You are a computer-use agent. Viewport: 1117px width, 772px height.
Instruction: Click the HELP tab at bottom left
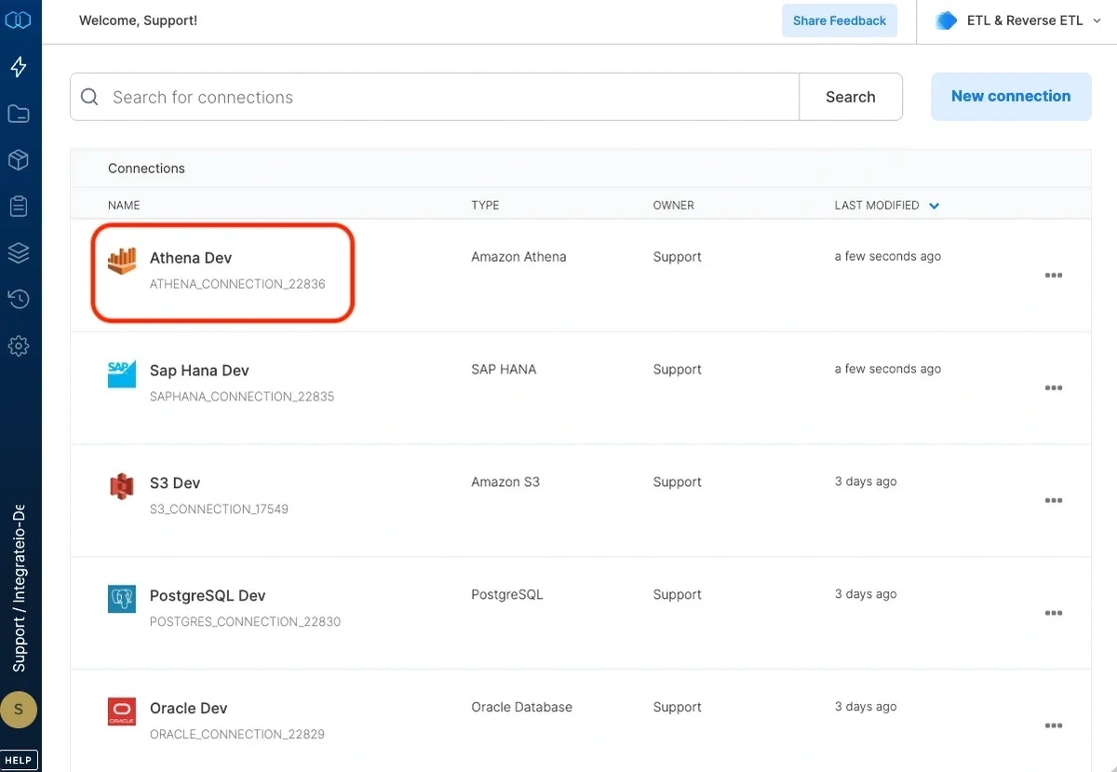[19, 759]
